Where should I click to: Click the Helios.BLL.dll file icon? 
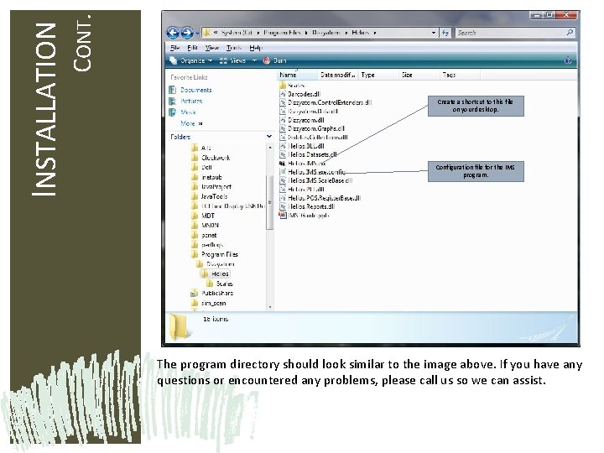point(283,146)
